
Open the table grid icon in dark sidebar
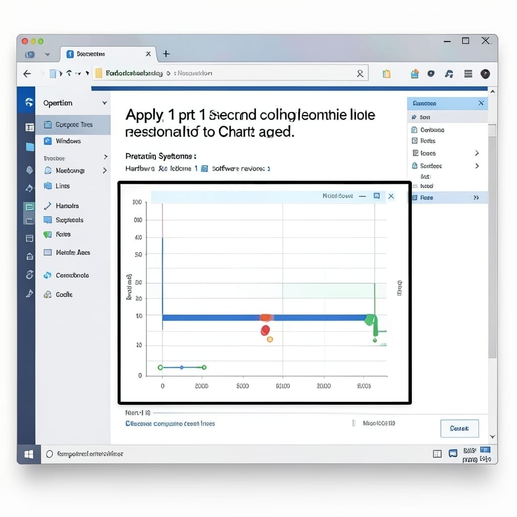click(30, 127)
